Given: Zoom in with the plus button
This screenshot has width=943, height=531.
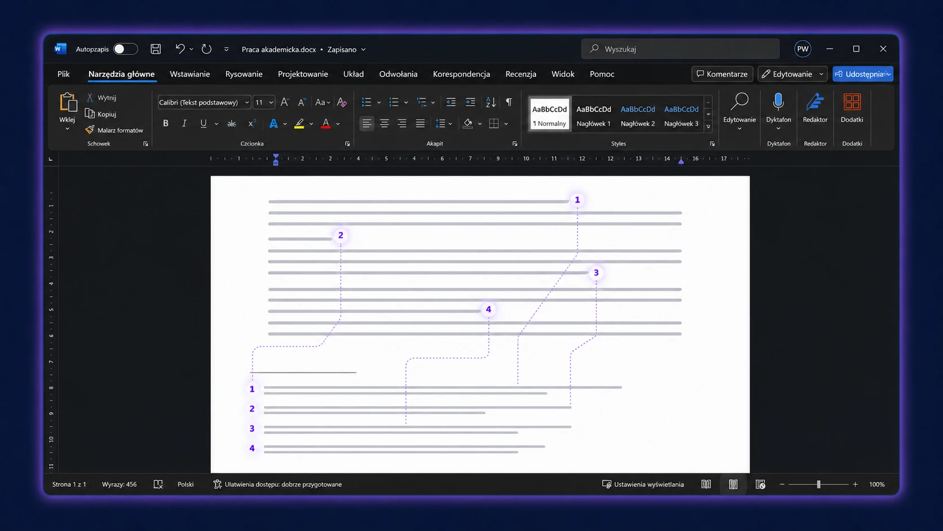Looking at the screenshot, I should pos(856,484).
